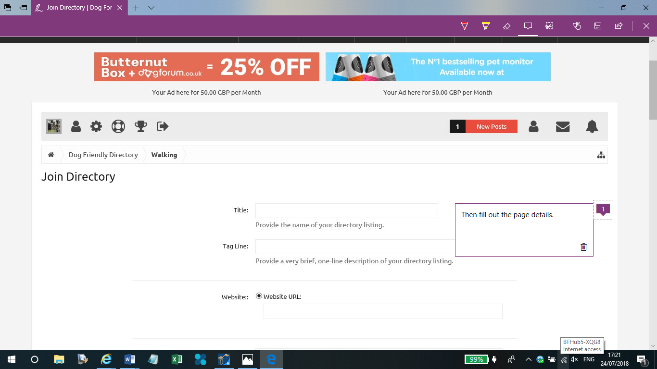The width and height of the screenshot is (657, 369).
Task: Select the eraser tool
Action: (506, 26)
